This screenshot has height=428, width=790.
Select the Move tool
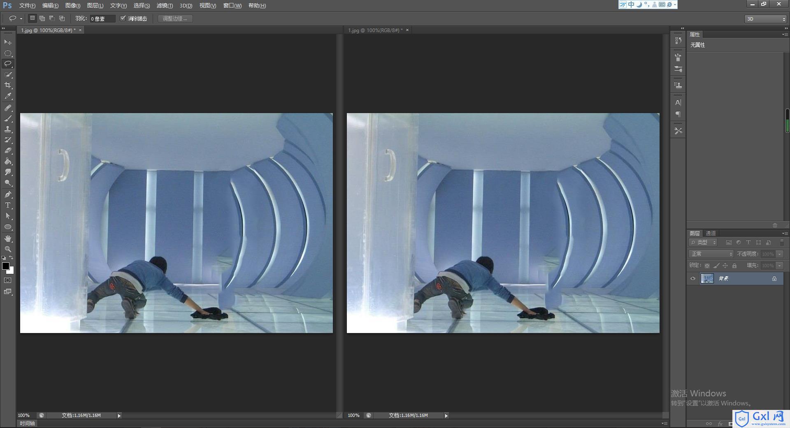(x=8, y=42)
